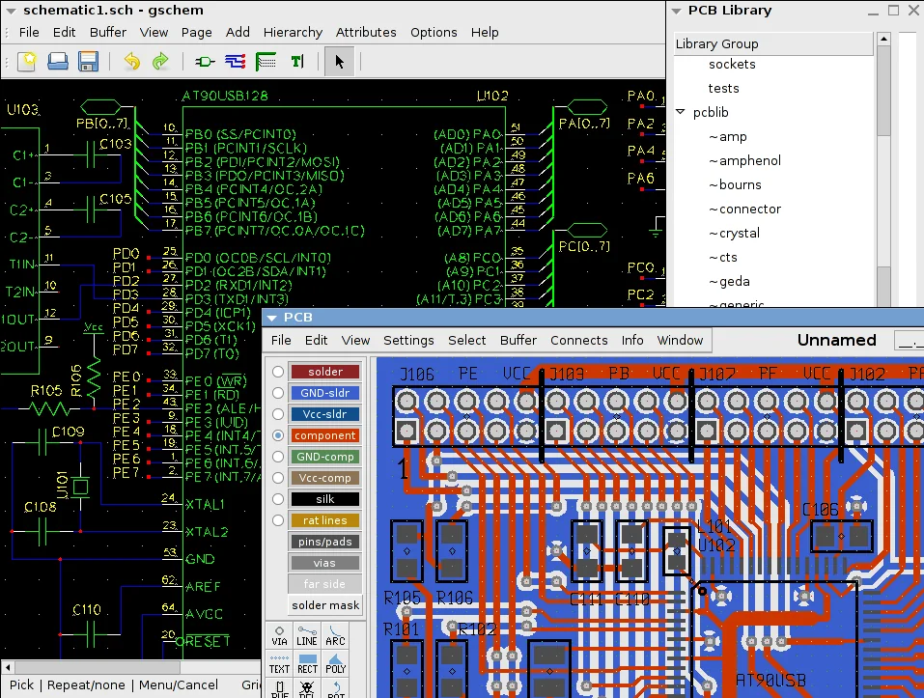Collapse the pcblib library group
The width and height of the screenshot is (924, 698).
pos(681,112)
